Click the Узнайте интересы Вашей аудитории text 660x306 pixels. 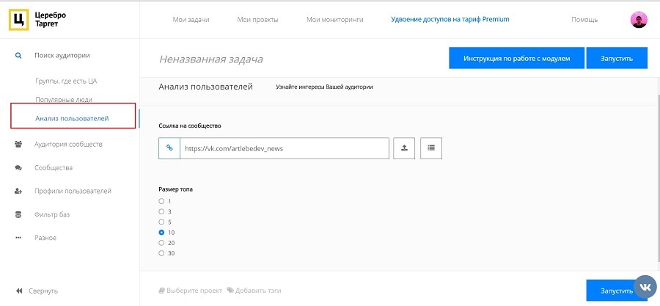[x=324, y=87]
